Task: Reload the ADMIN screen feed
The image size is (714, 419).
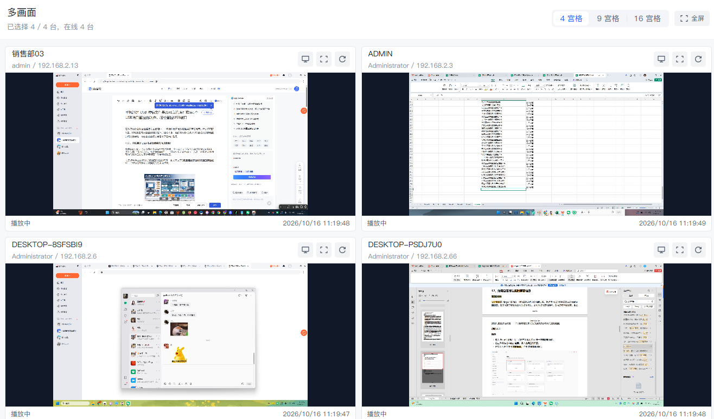Action: point(698,59)
